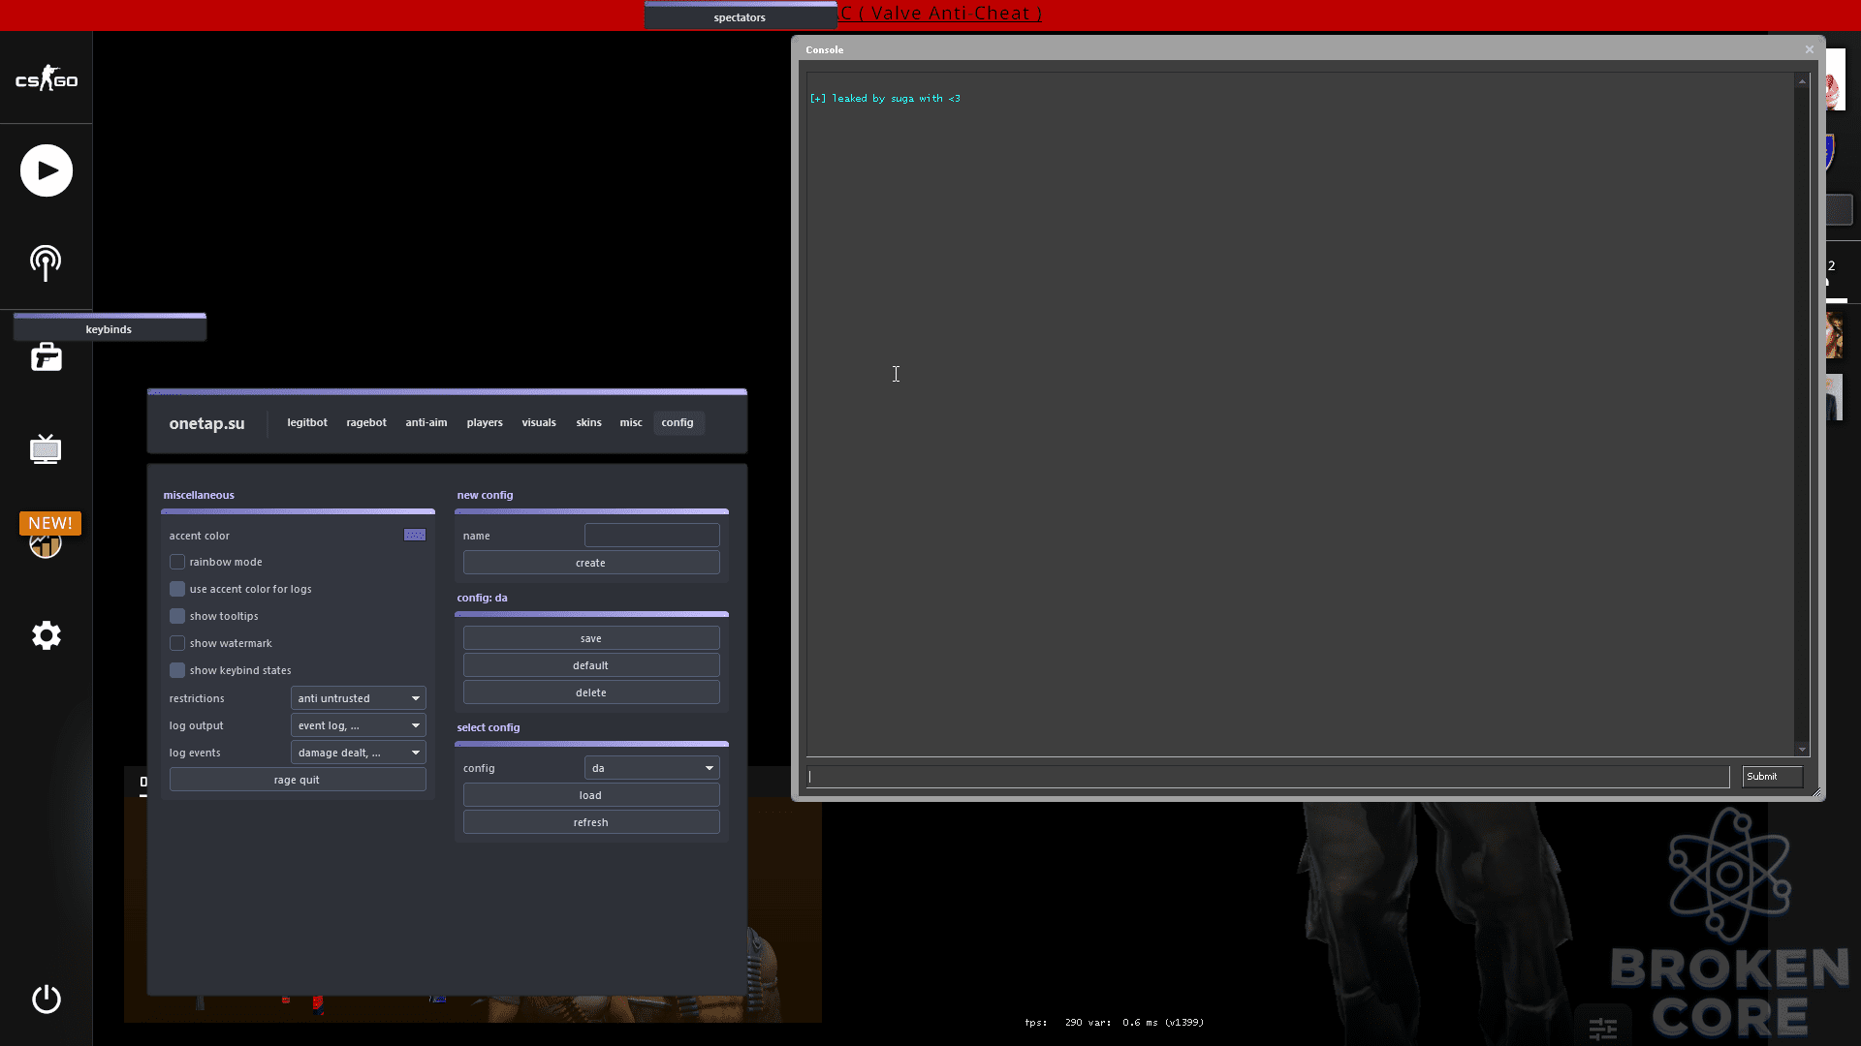Switch to the misc tab
The image size is (1861, 1046).
[x=631, y=422]
